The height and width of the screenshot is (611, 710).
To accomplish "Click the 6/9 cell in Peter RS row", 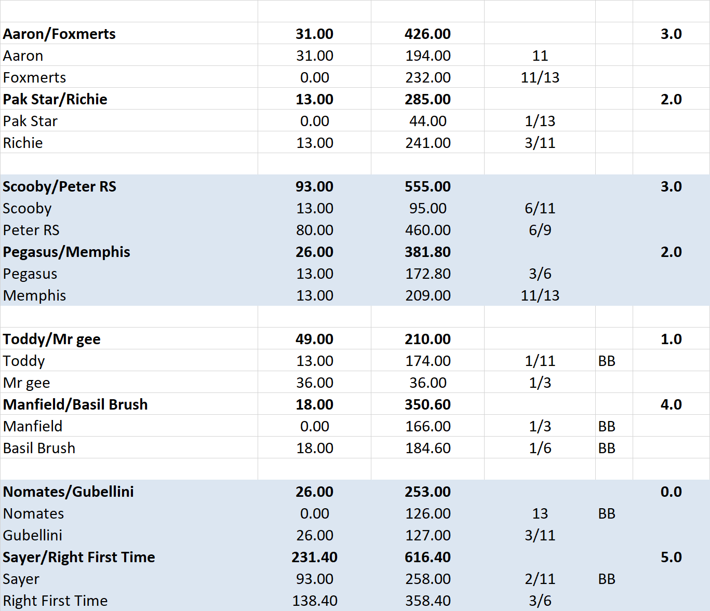I will point(540,230).
